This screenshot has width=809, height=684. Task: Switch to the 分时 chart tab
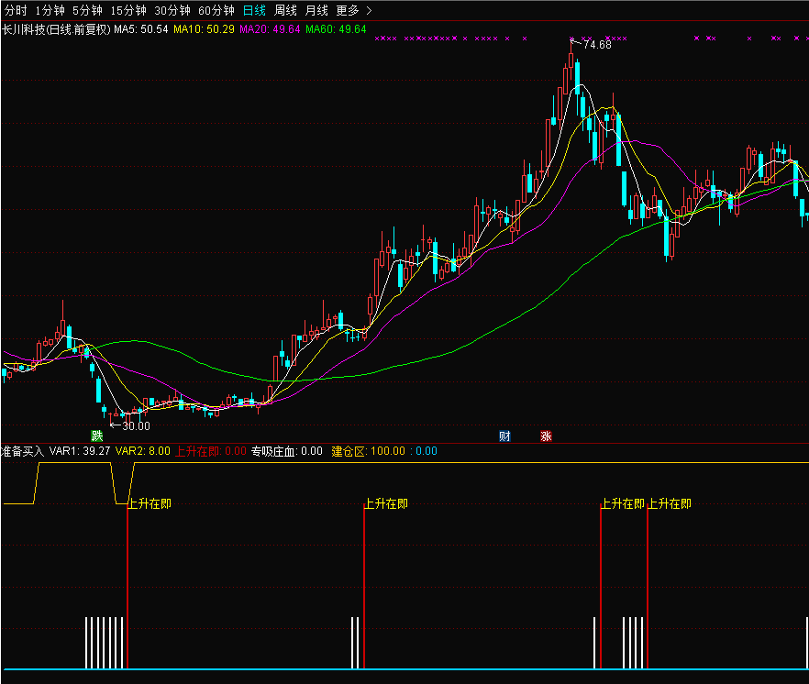pyautogui.click(x=16, y=10)
